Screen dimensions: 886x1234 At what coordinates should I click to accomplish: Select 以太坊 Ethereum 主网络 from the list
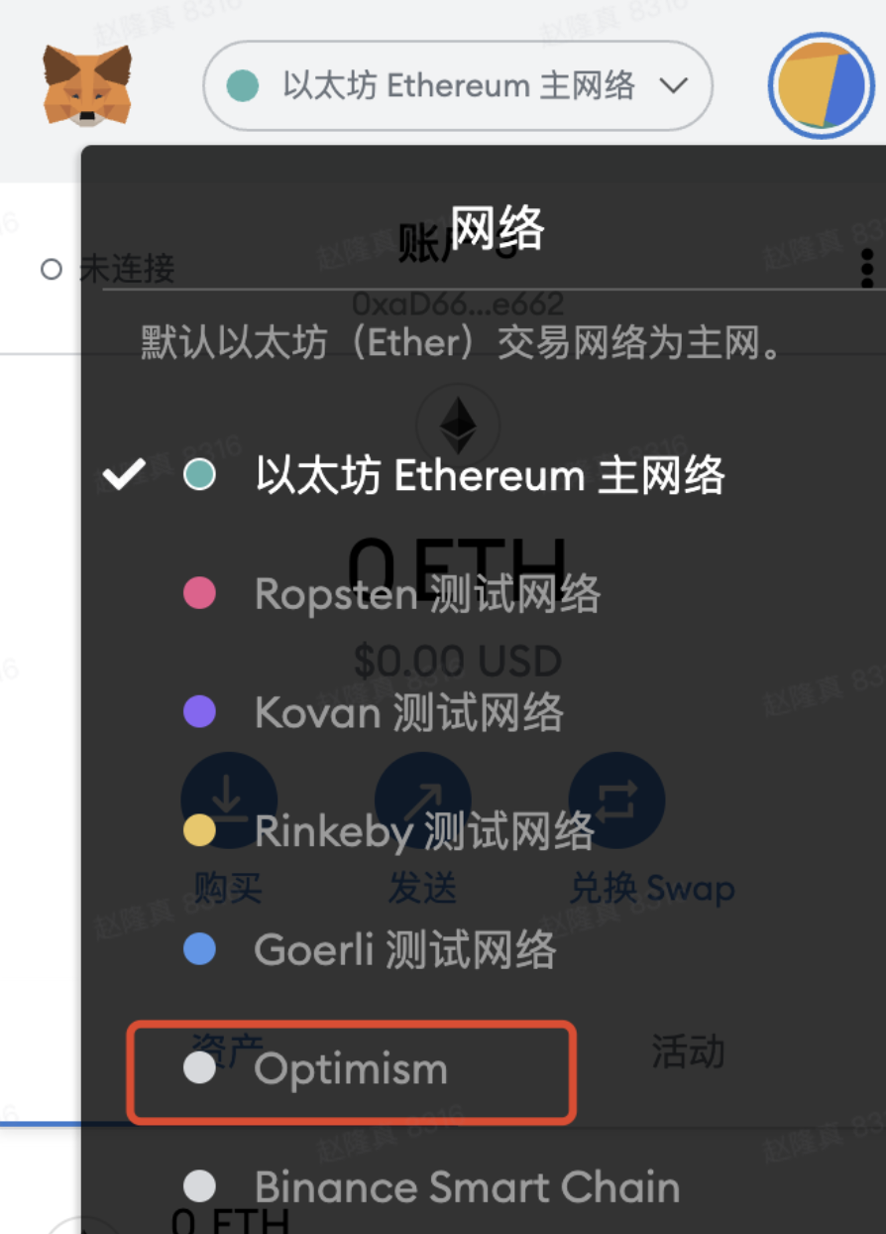tap(490, 476)
